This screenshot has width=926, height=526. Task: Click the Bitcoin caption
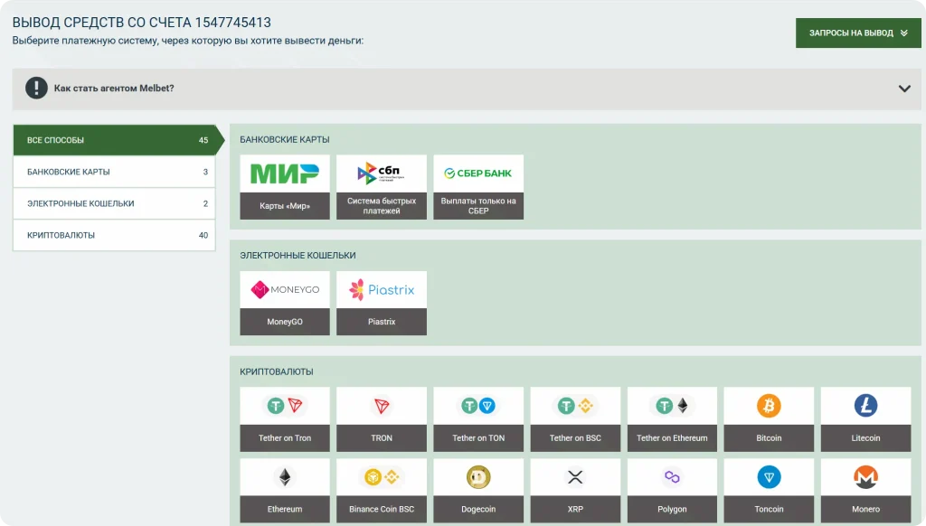pos(769,438)
